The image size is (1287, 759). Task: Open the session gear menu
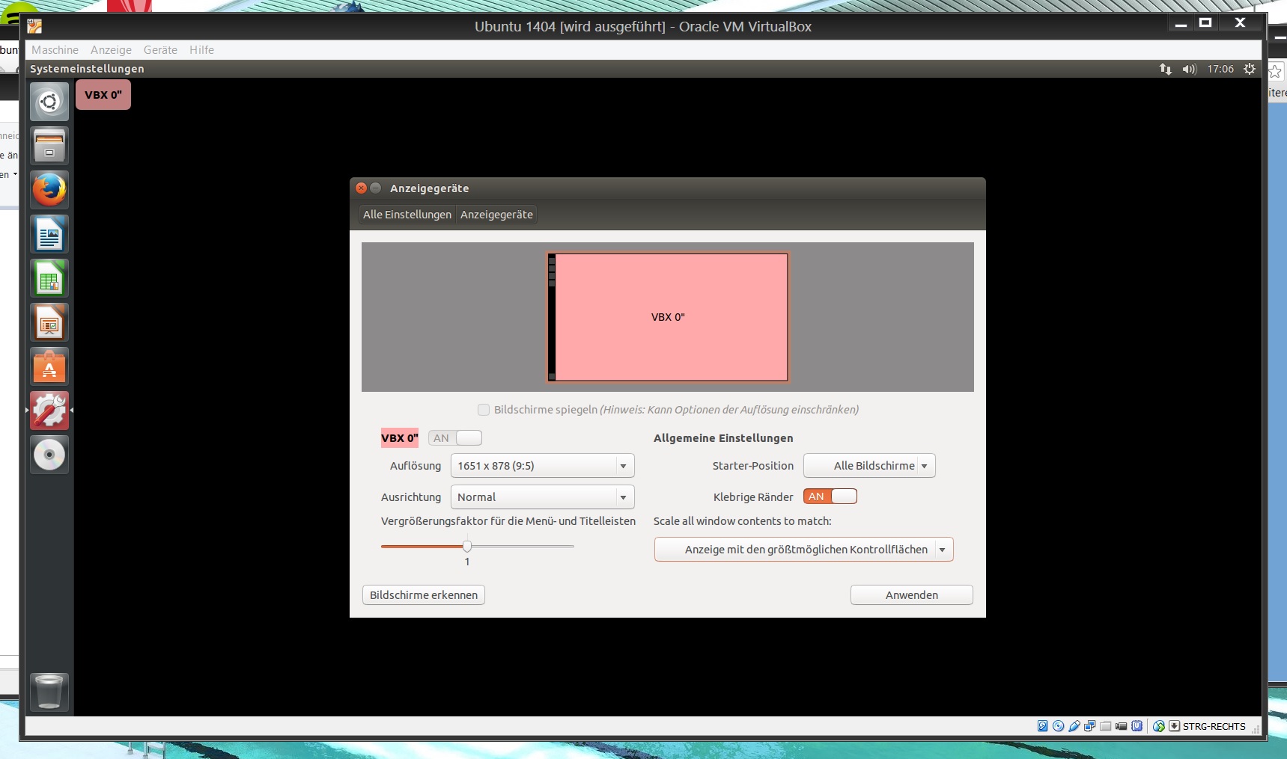(1250, 69)
